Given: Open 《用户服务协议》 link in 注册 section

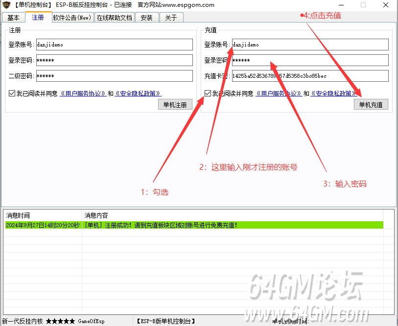Looking at the screenshot, I should [x=83, y=93].
